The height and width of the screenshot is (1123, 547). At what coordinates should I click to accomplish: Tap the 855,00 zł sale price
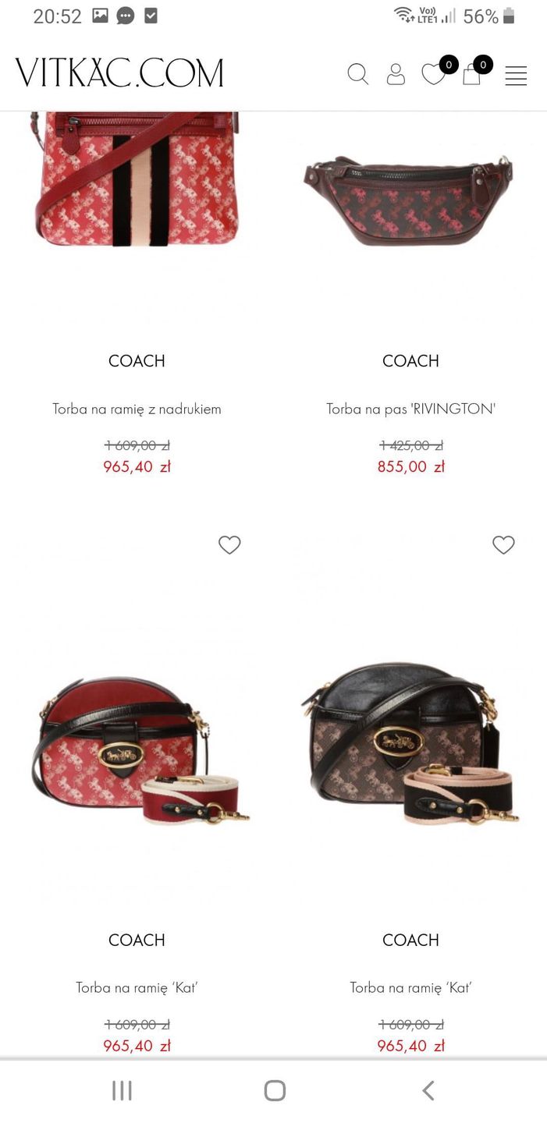tap(411, 466)
